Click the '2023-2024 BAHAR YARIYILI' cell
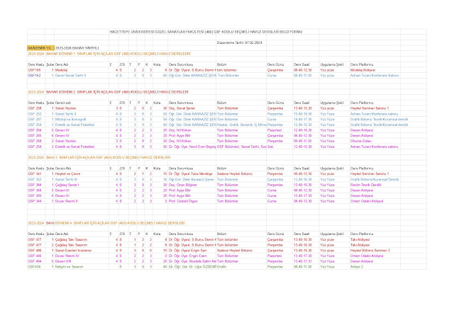Screen dimensions: 454x320 click(x=77, y=48)
